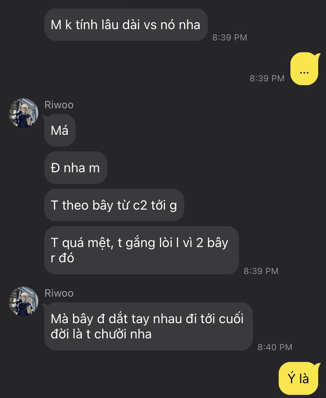Tap the 8:39 PM timestamp after 'r đó' message
The image size is (326, 398).
tap(261, 271)
